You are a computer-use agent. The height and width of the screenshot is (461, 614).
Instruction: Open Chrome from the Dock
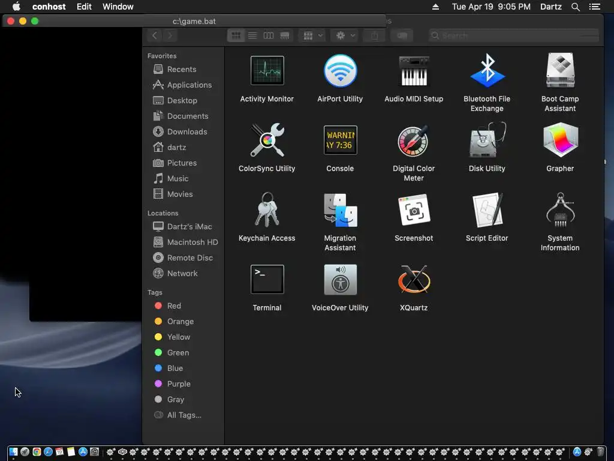(37, 452)
